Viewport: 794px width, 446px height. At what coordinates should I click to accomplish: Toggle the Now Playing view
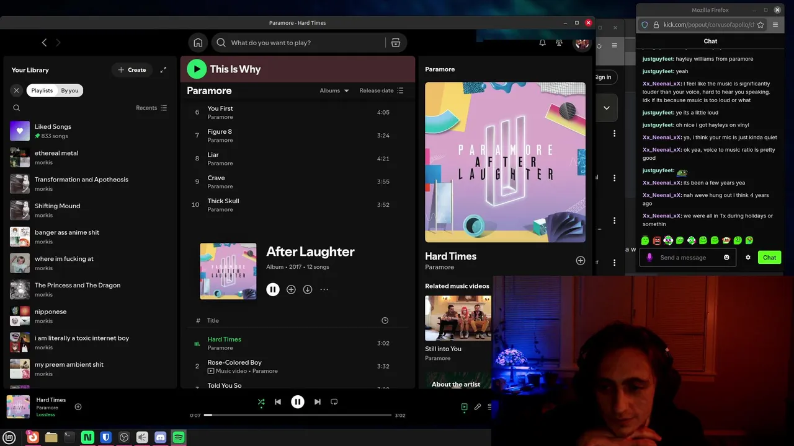click(x=464, y=407)
